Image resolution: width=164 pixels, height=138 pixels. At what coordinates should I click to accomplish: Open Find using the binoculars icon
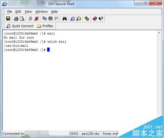[65, 19]
